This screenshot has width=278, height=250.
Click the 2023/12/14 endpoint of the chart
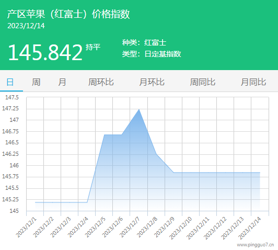click(260, 173)
